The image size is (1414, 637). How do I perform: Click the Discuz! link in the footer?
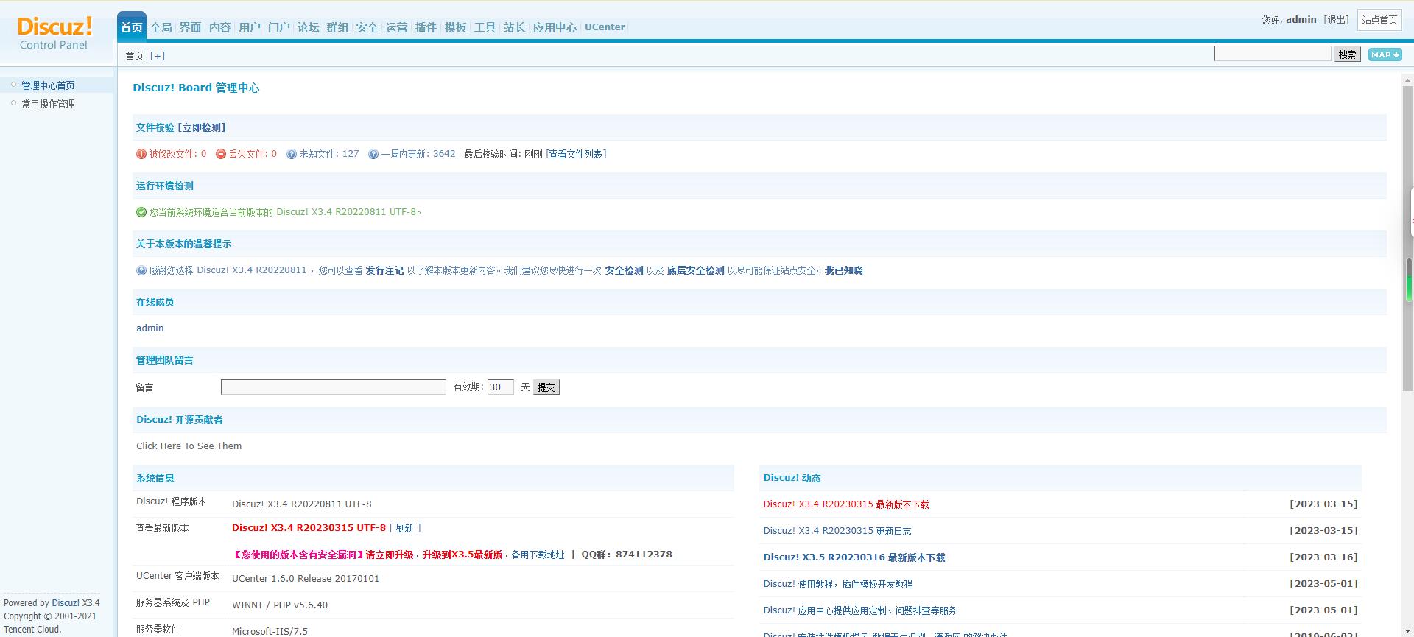click(x=66, y=603)
